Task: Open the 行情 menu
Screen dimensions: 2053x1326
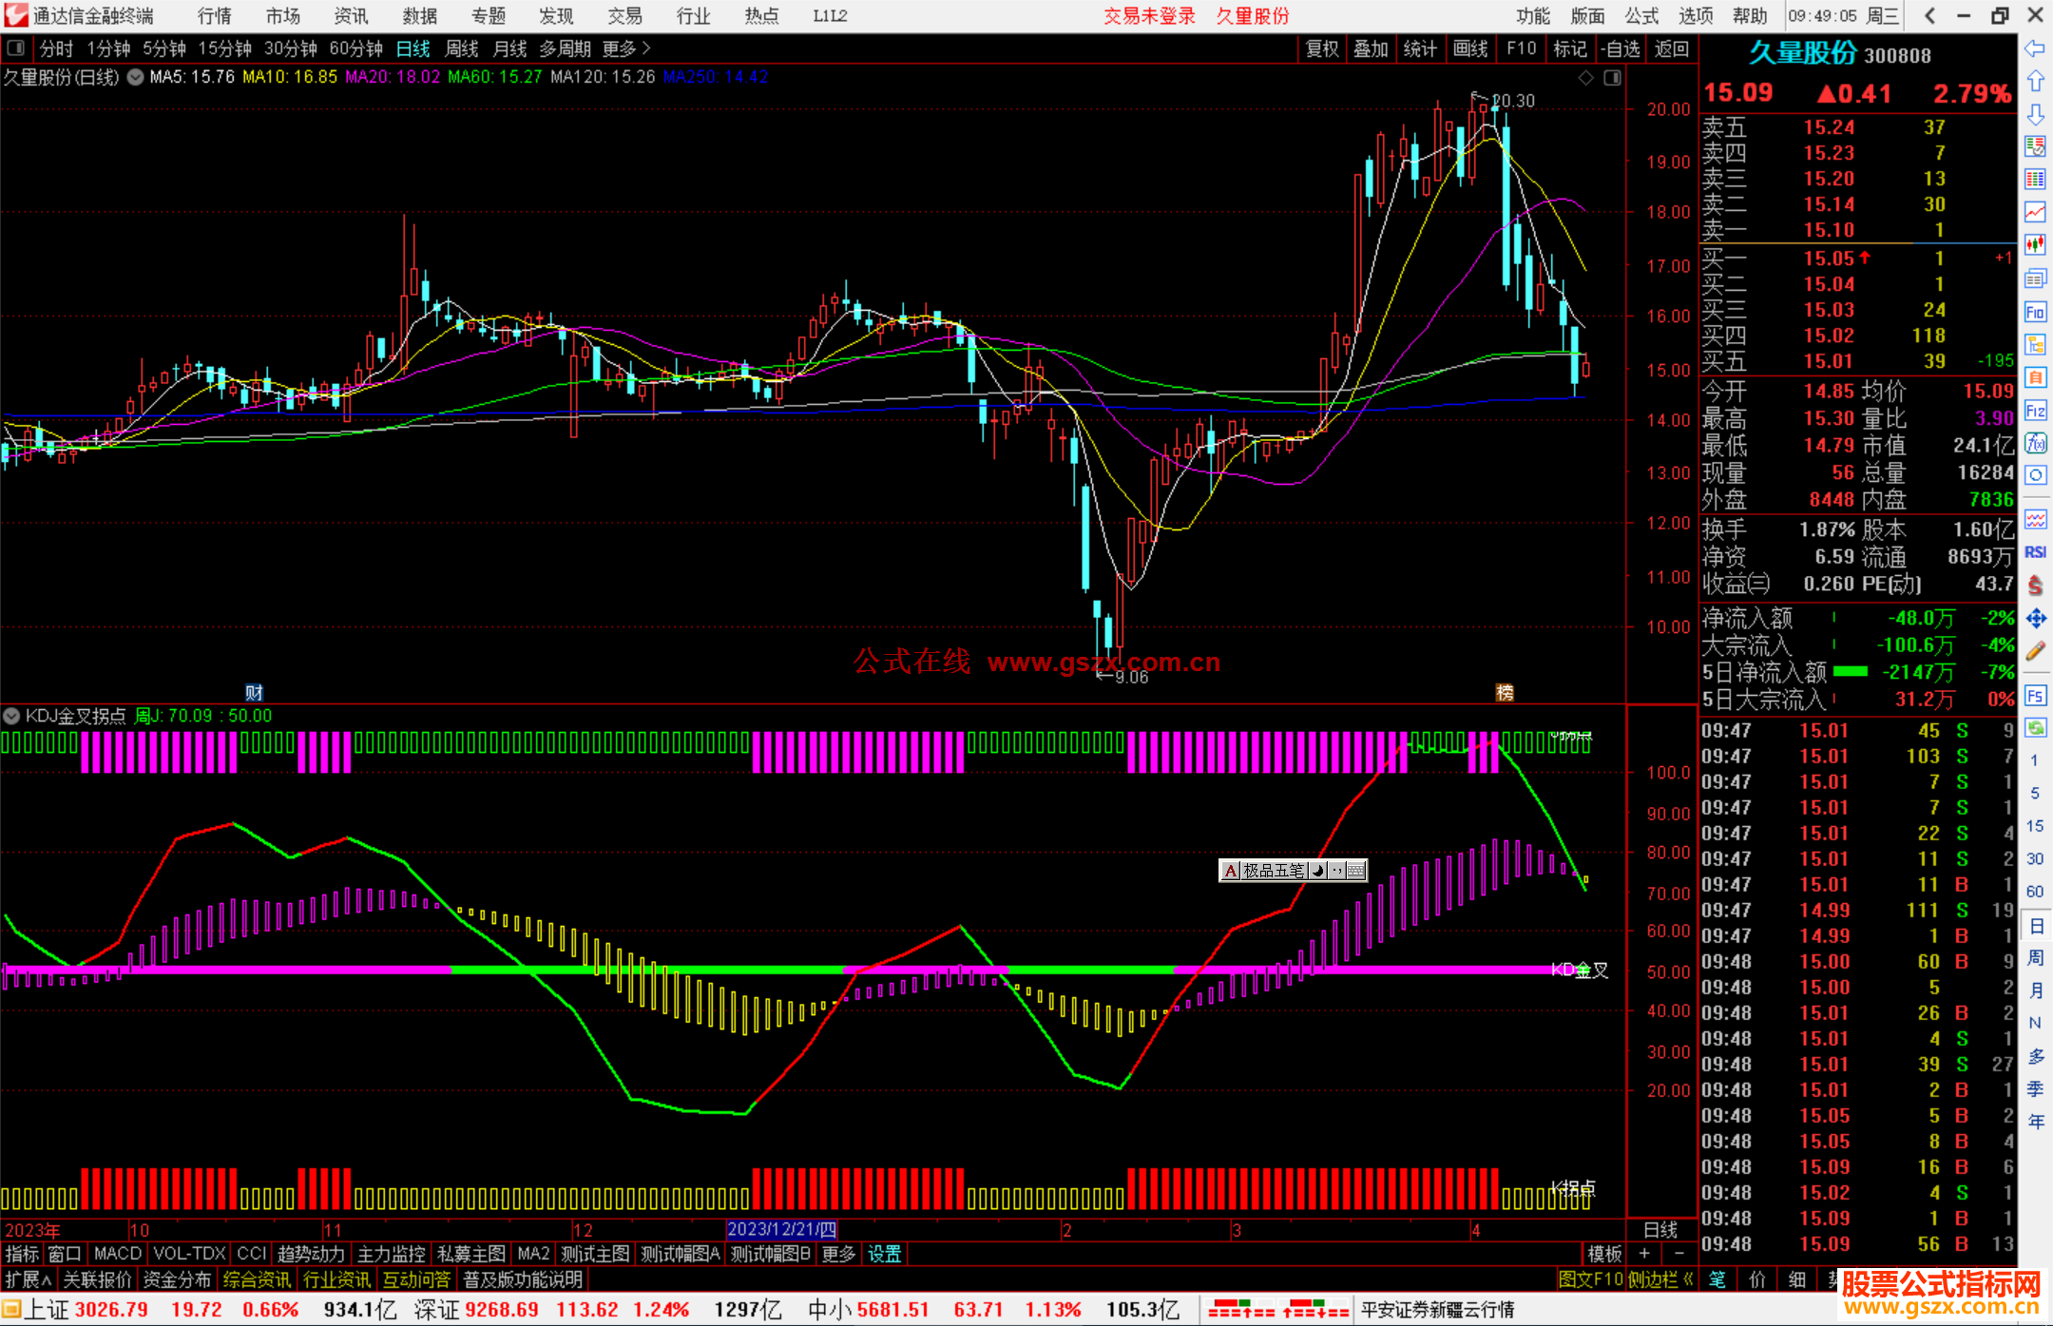Action: [x=215, y=15]
